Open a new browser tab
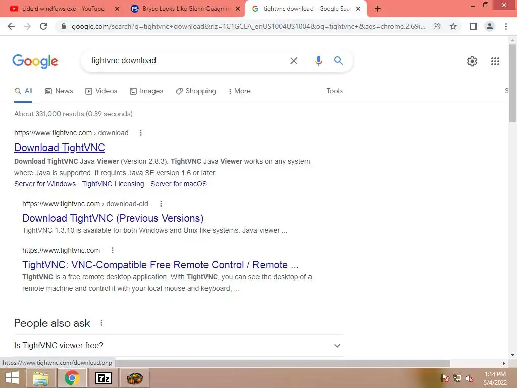 click(x=378, y=9)
